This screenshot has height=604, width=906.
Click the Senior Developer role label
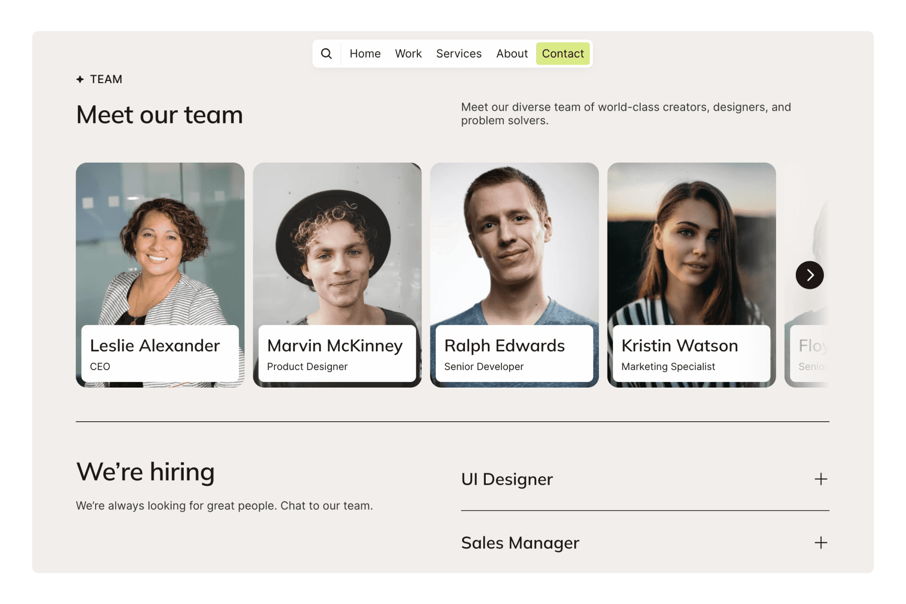(x=484, y=367)
